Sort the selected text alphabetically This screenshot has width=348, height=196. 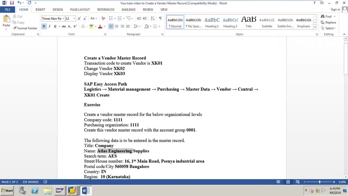point(152,19)
